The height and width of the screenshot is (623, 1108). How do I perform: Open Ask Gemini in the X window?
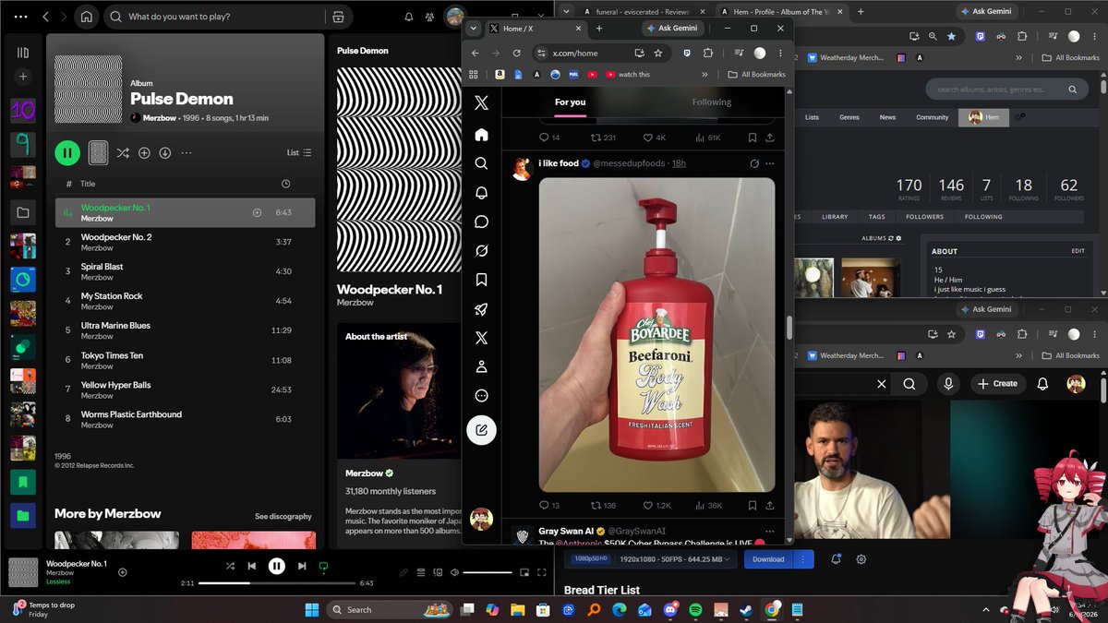pos(671,29)
